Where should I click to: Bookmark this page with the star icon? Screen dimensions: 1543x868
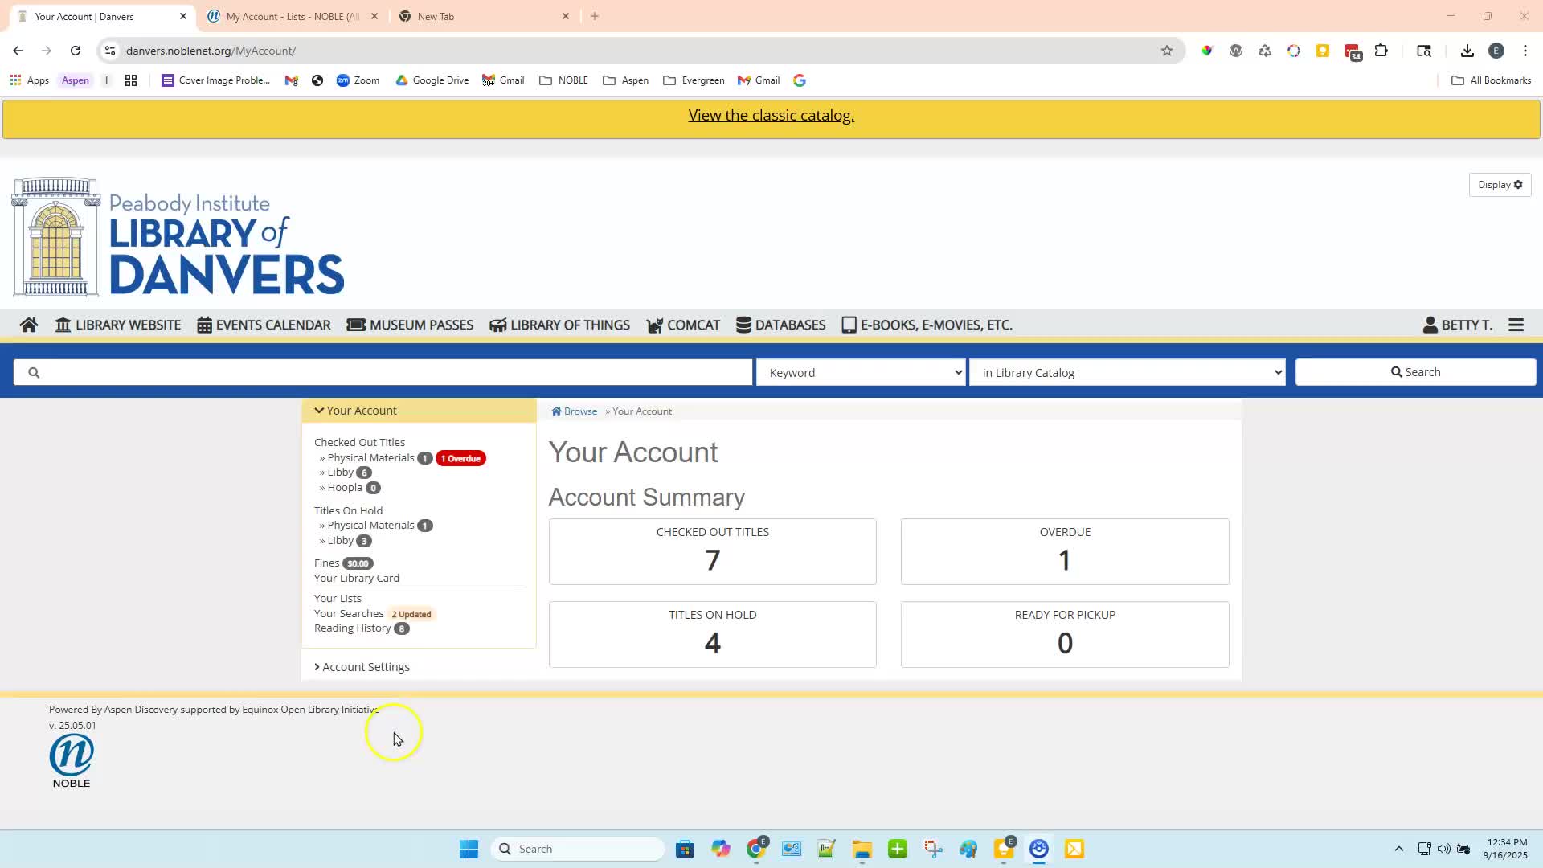point(1167,51)
